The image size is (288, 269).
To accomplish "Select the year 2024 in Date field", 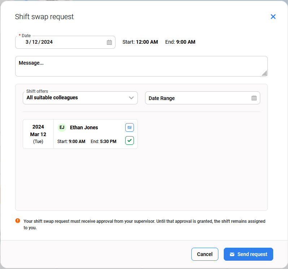I will tap(47, 42).
